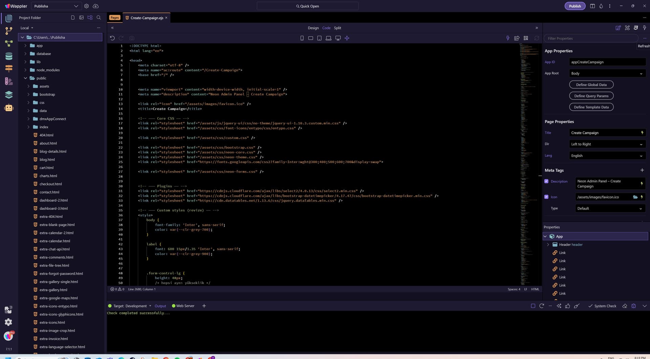The height and width of the screenshot is (359, 650).
Task: Expand the Header header tree node
Action: click(x=548, y=245)
